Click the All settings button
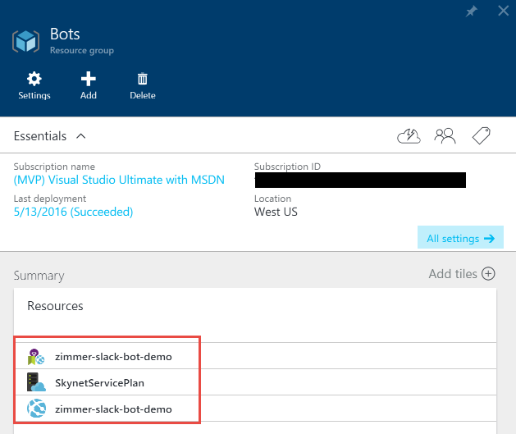Image resolution: width=516 pixels, height=434 pixels. [x=460, y=239]
